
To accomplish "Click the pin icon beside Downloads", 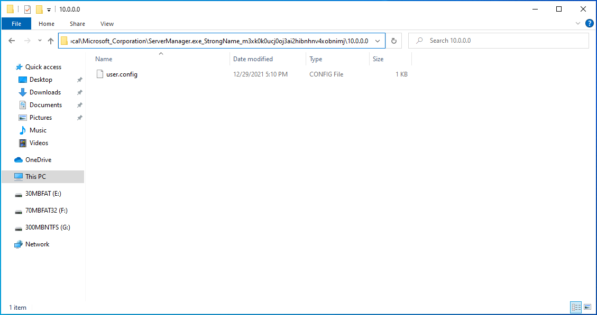I will pos(79,92).
